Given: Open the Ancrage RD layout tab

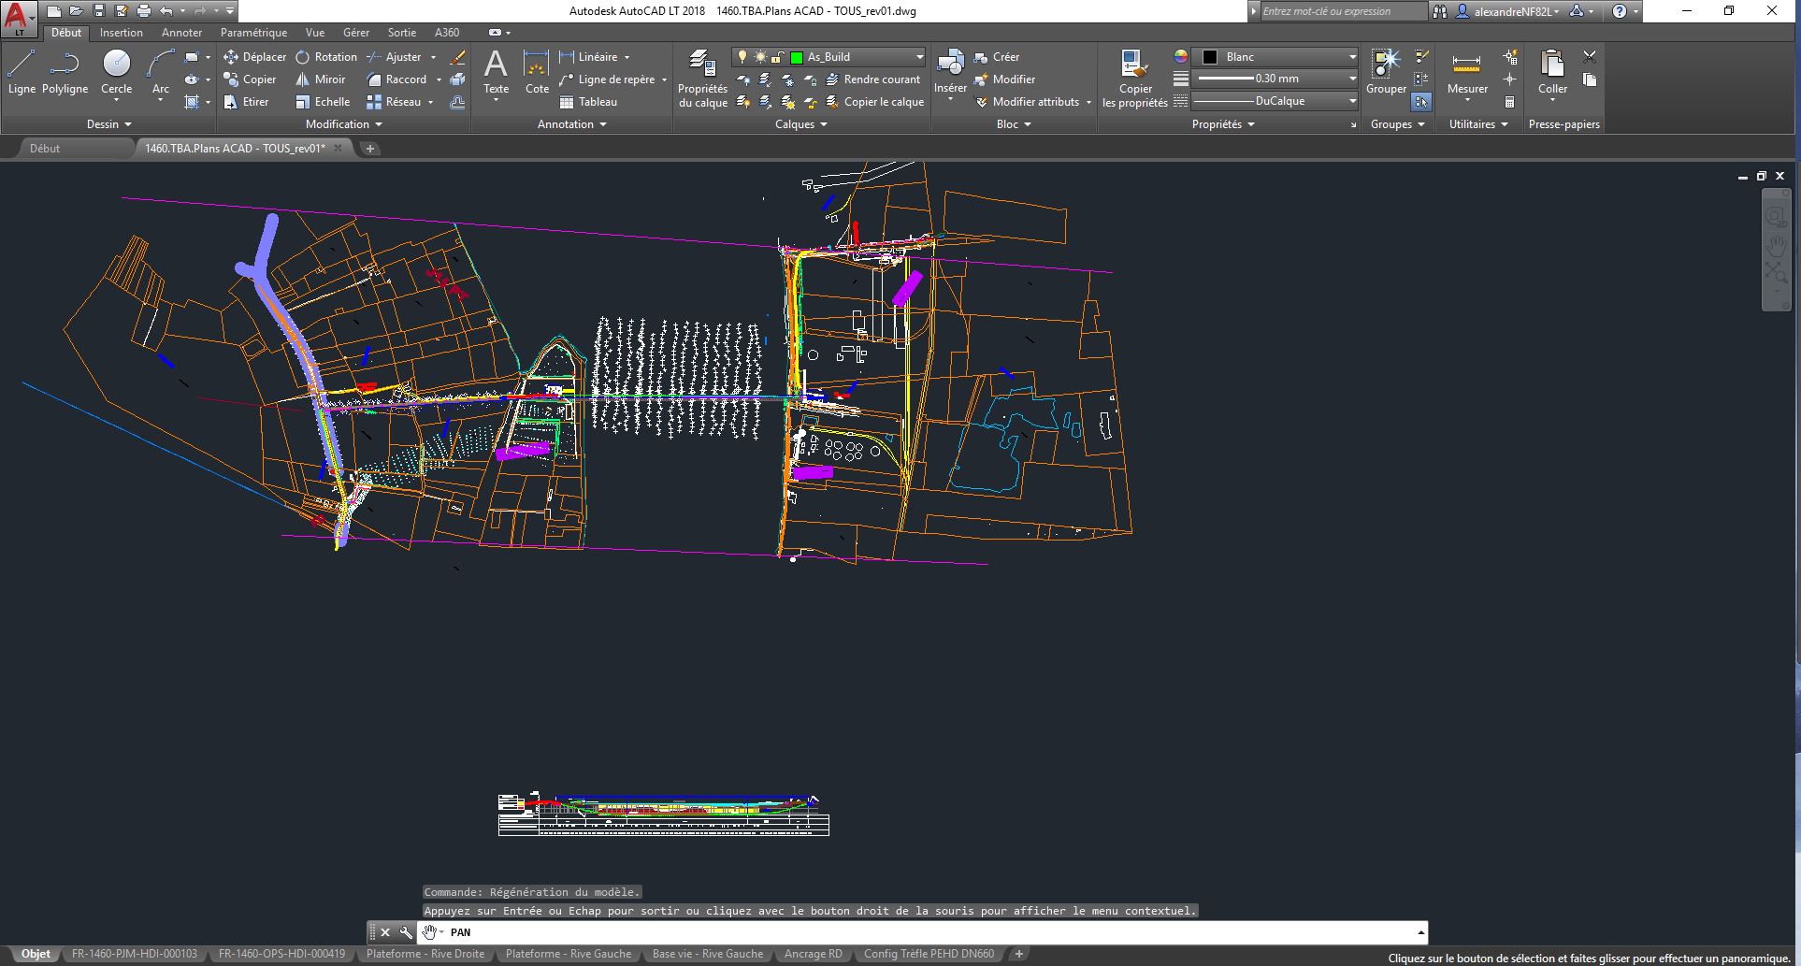Looking at the screenshot, I should (813, 954).
